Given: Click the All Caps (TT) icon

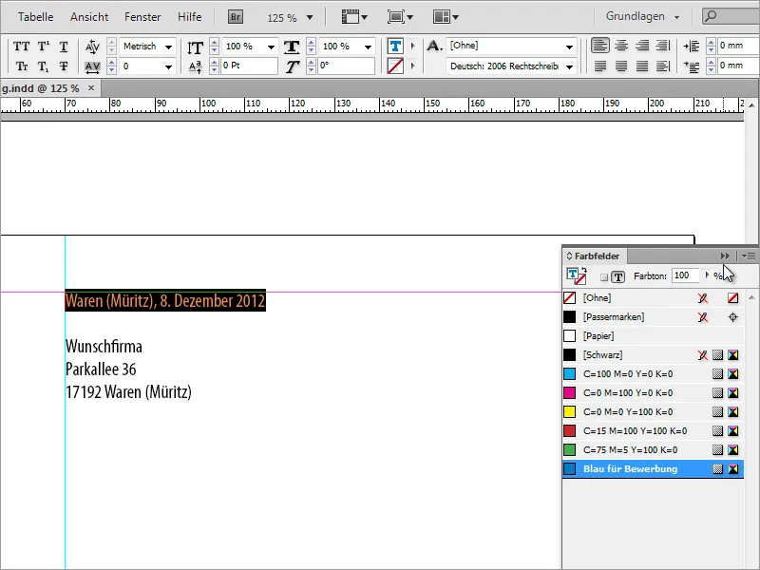Looking at the screenshot, I should tap(21, 47).
